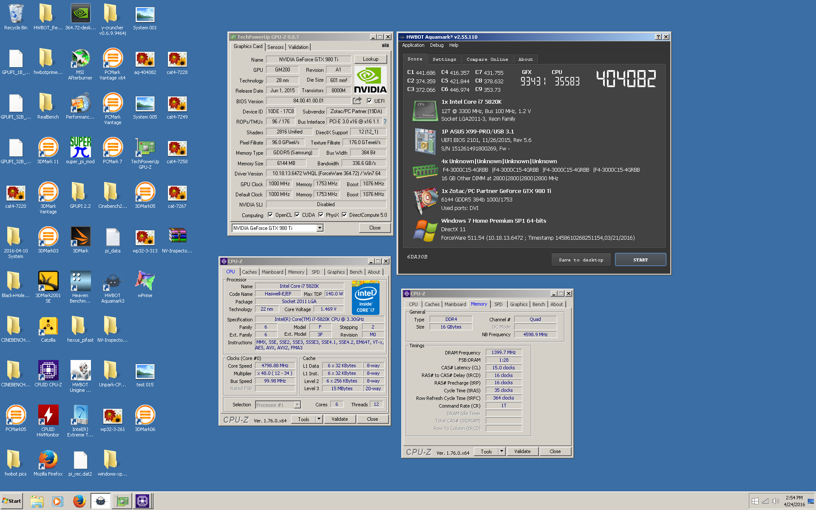This screenshot has height=510, width=816.
Task: Open the PCMark Vantage x64 desktop shortcut
Action: point(113,64)
